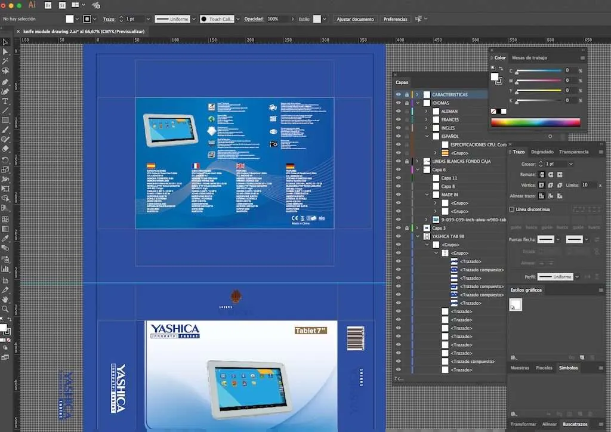Hide the CARACTERISTICAS layer
The image size is (611, 432).
pyautogui.click(x=398, y=94)
